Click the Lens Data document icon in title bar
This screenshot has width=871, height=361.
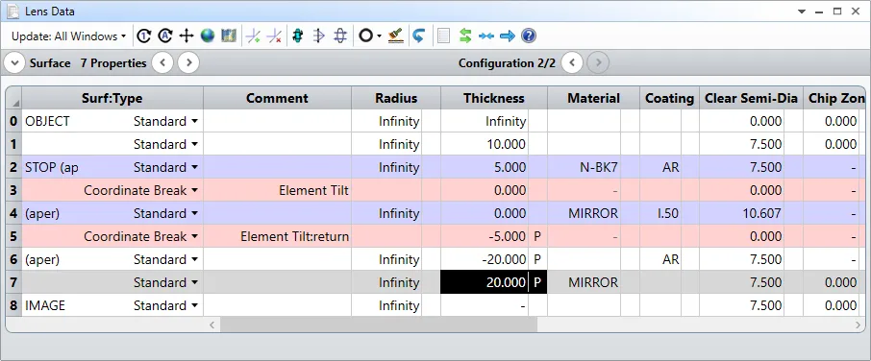(12, 12)
